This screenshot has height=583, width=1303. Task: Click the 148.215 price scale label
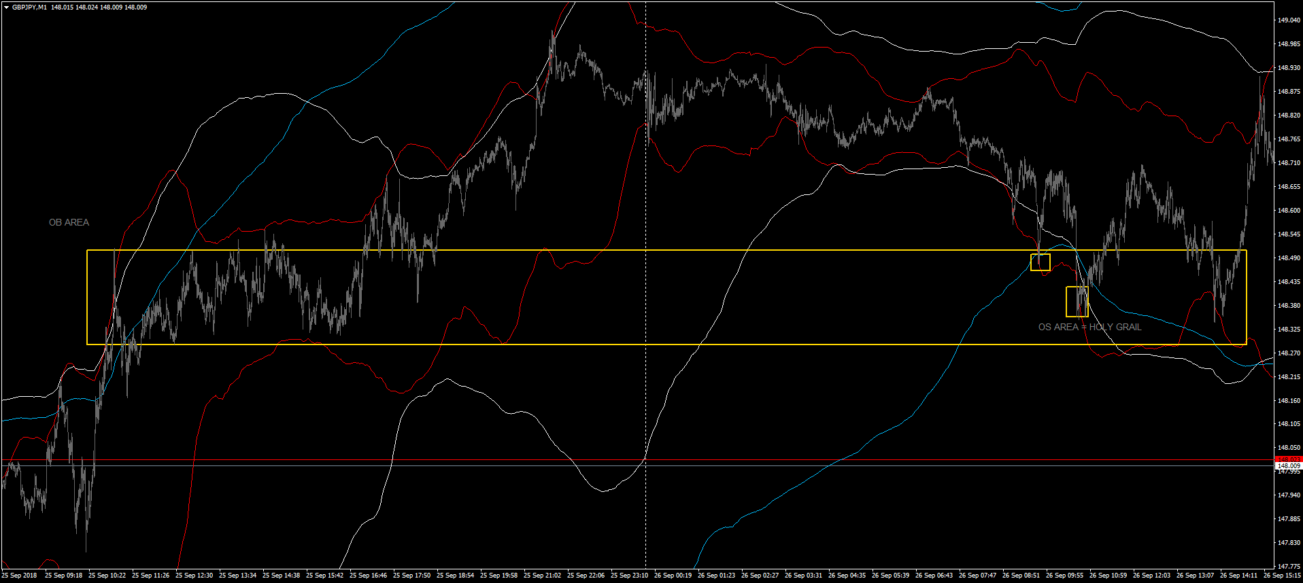(1289, 377)
